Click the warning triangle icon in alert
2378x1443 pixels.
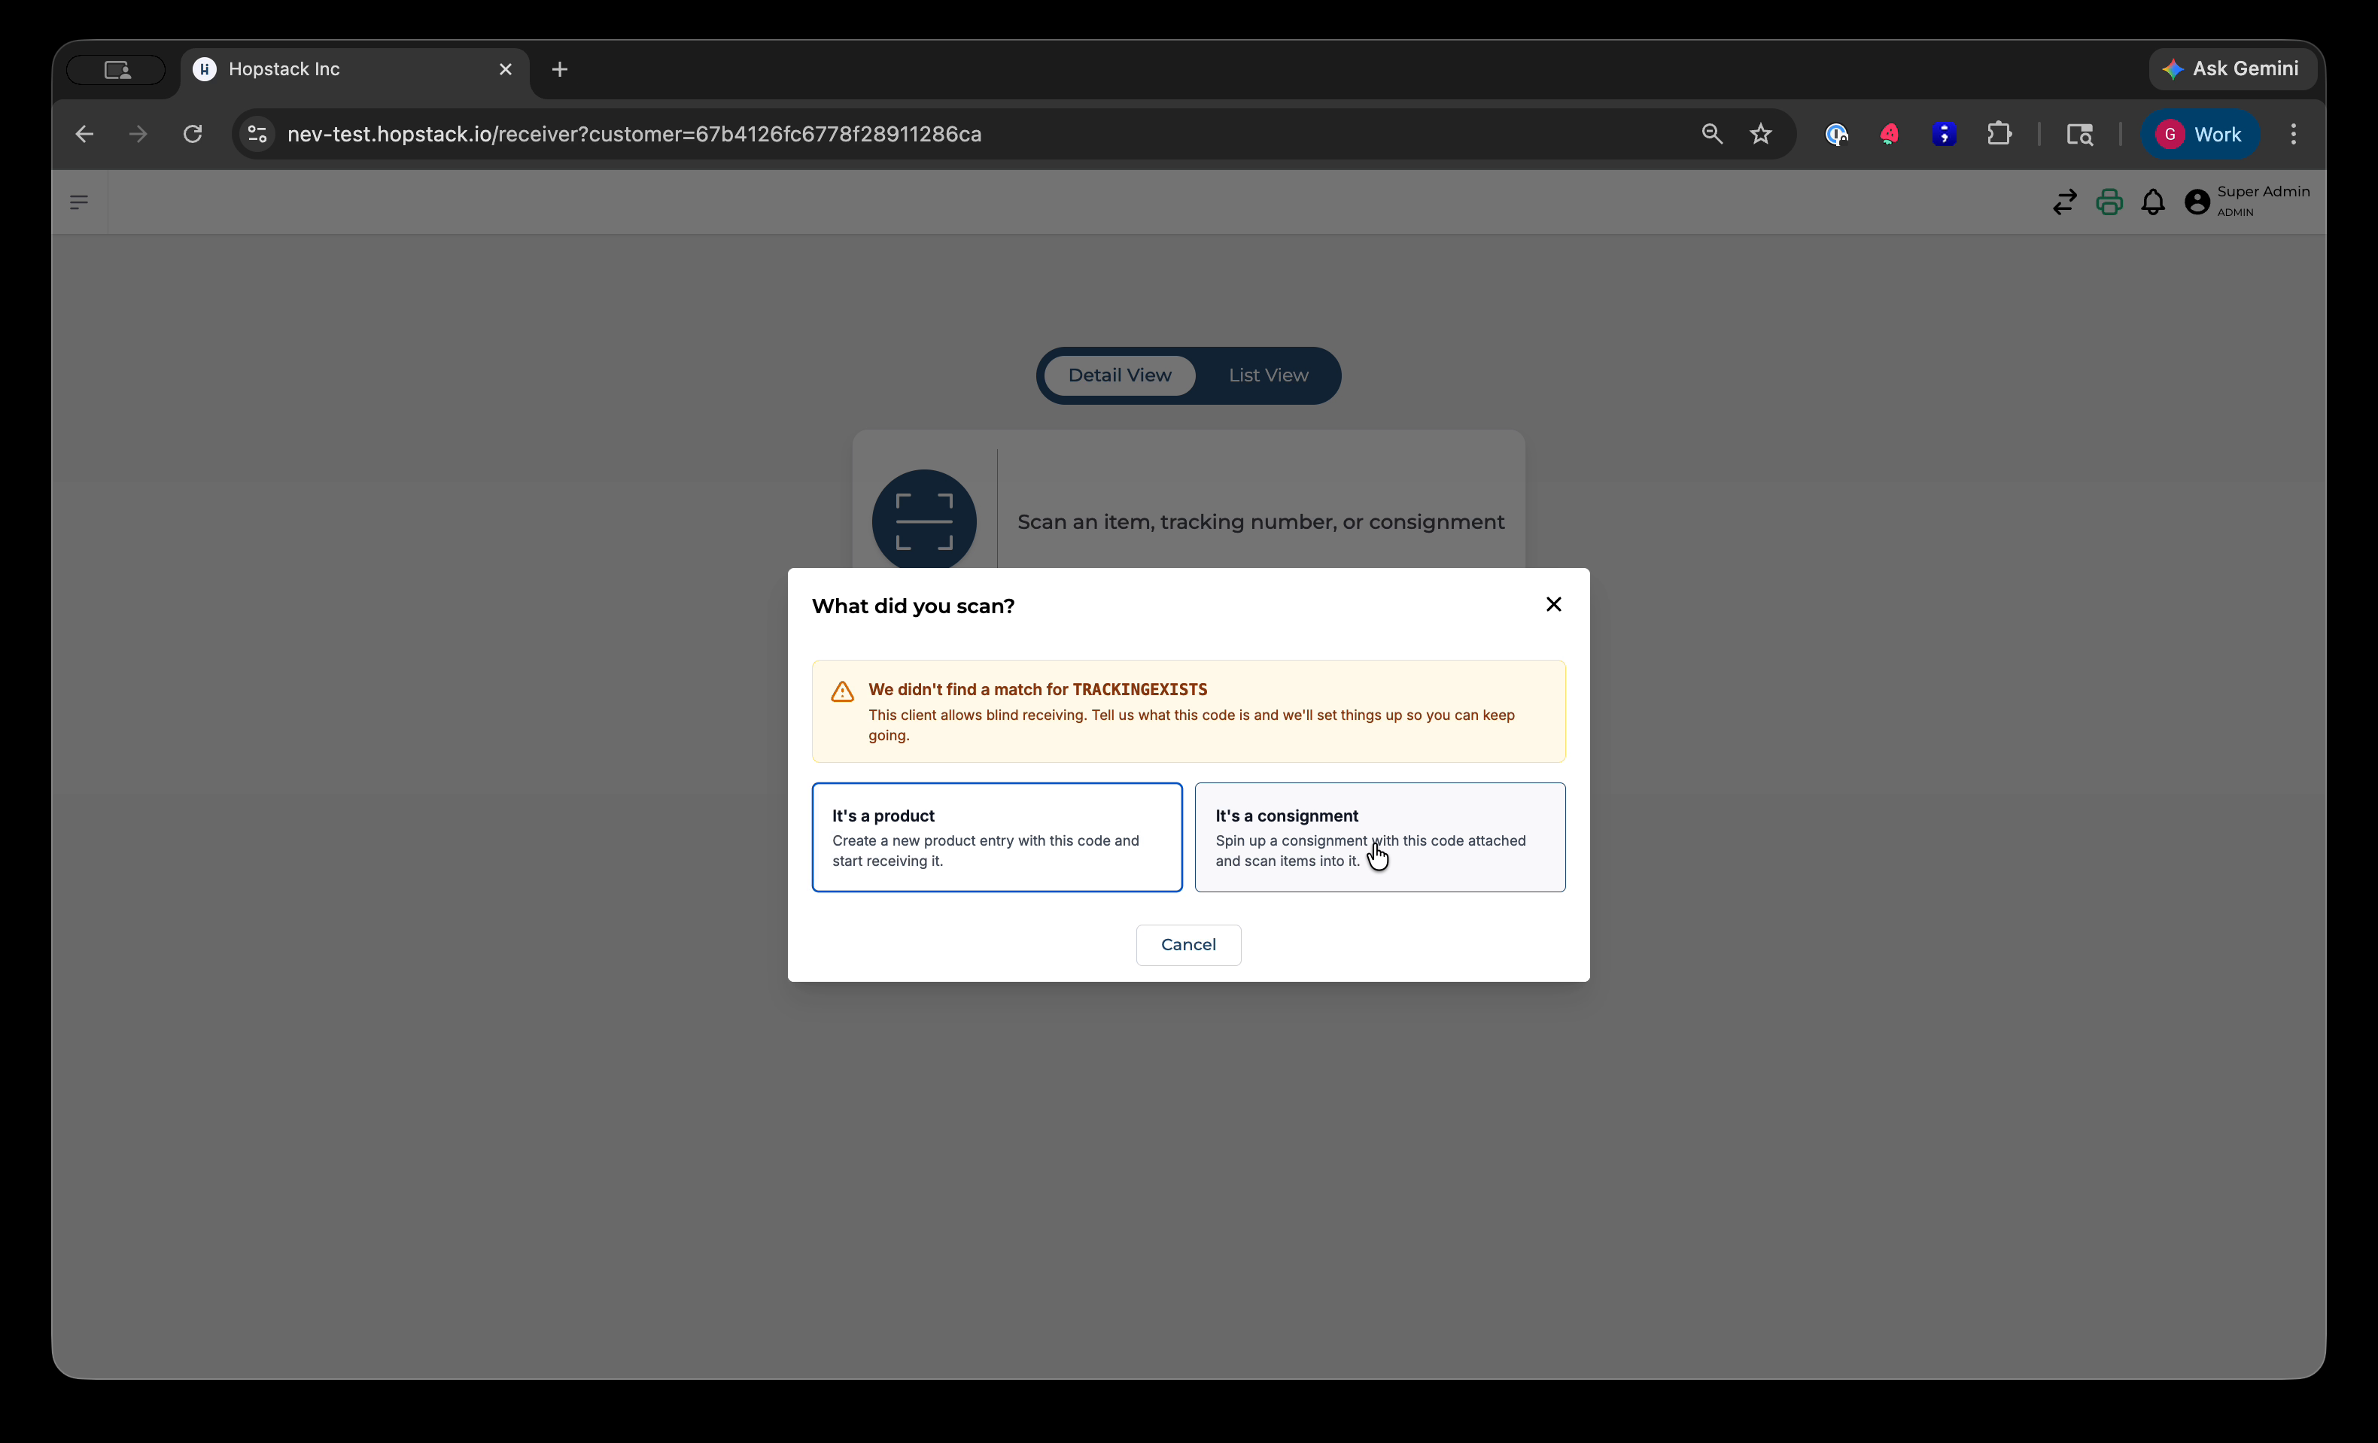(x=843, y=691)
